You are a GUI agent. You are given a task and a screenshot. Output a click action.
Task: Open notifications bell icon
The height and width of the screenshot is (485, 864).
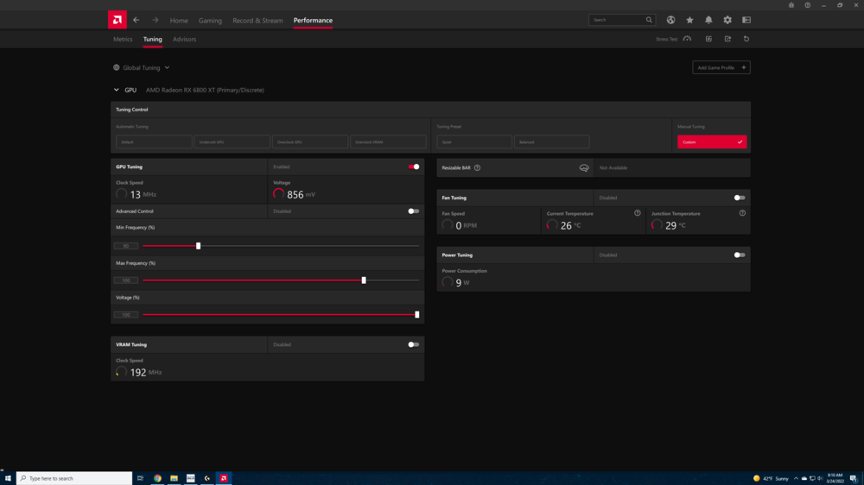(x=708, y=20)
